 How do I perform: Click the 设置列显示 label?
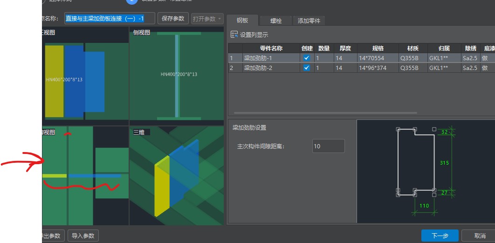pyautogui.click(x=254, y=35)
